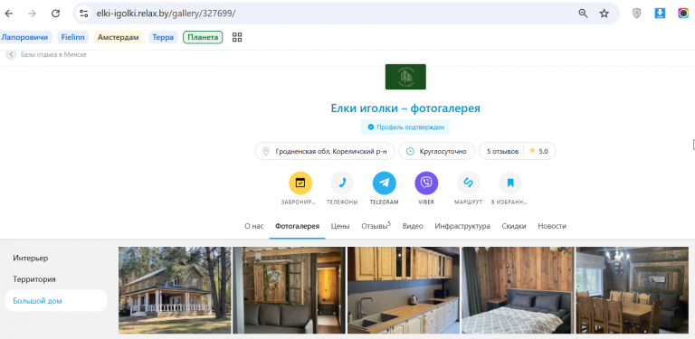The image size is (695, 339).
Task: Click the location pin icon in address pill
Action: pyautogui.click(x=266, y=151)
